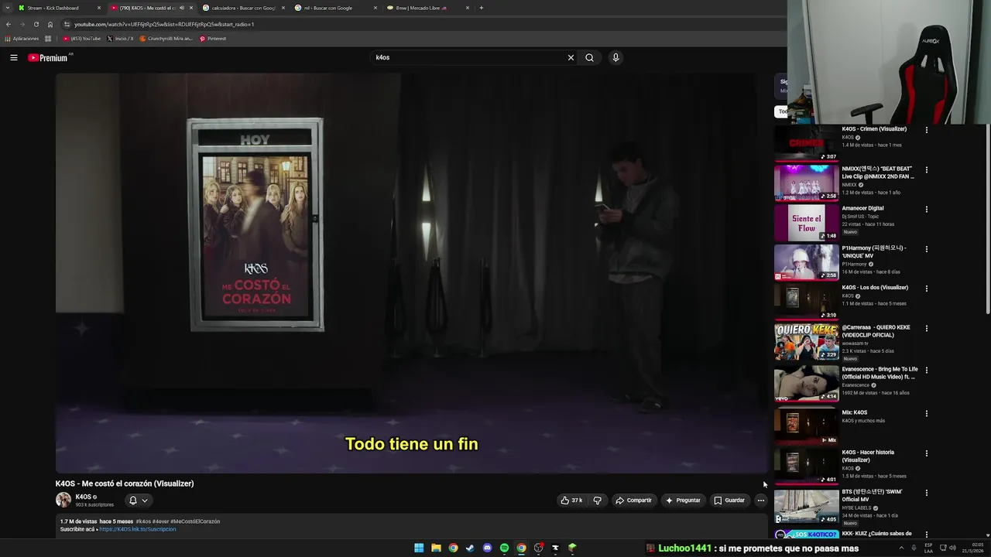Image resolution: width=991 pixels, height=557 pixels.
Task: Share the video via Compartir
Action: [633, 501]
